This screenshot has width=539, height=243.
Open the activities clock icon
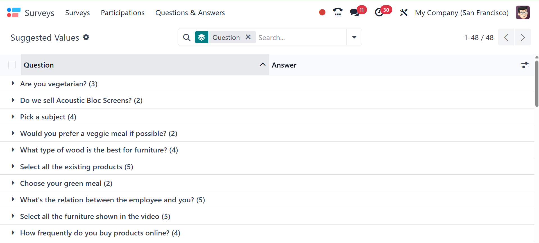click(379, 12)
